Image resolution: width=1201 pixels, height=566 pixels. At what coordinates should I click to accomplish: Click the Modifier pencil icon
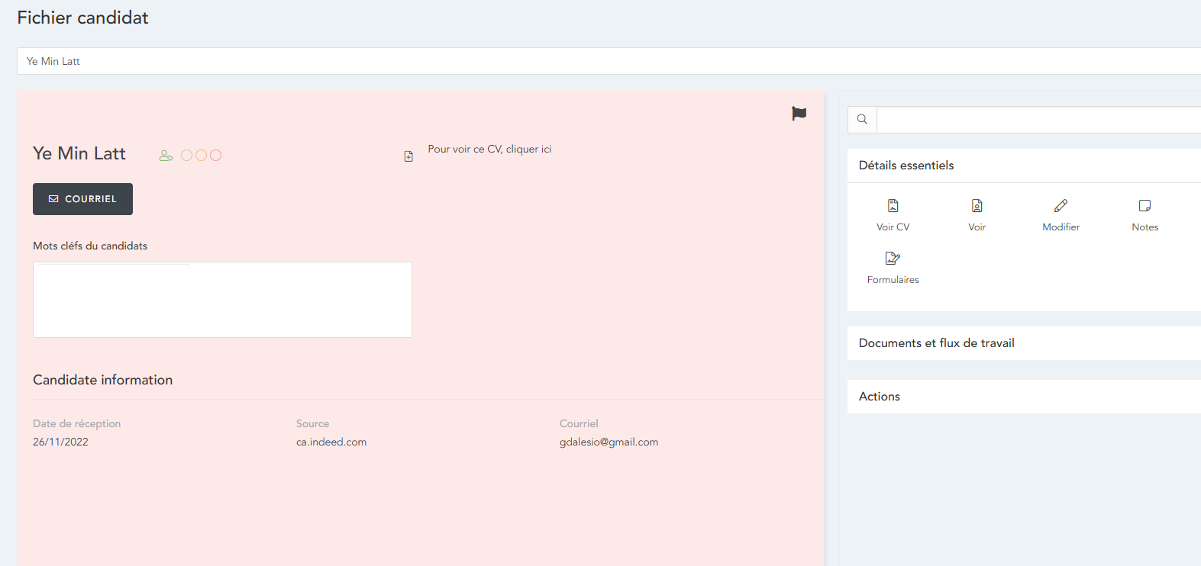(x=1061, y=206)
